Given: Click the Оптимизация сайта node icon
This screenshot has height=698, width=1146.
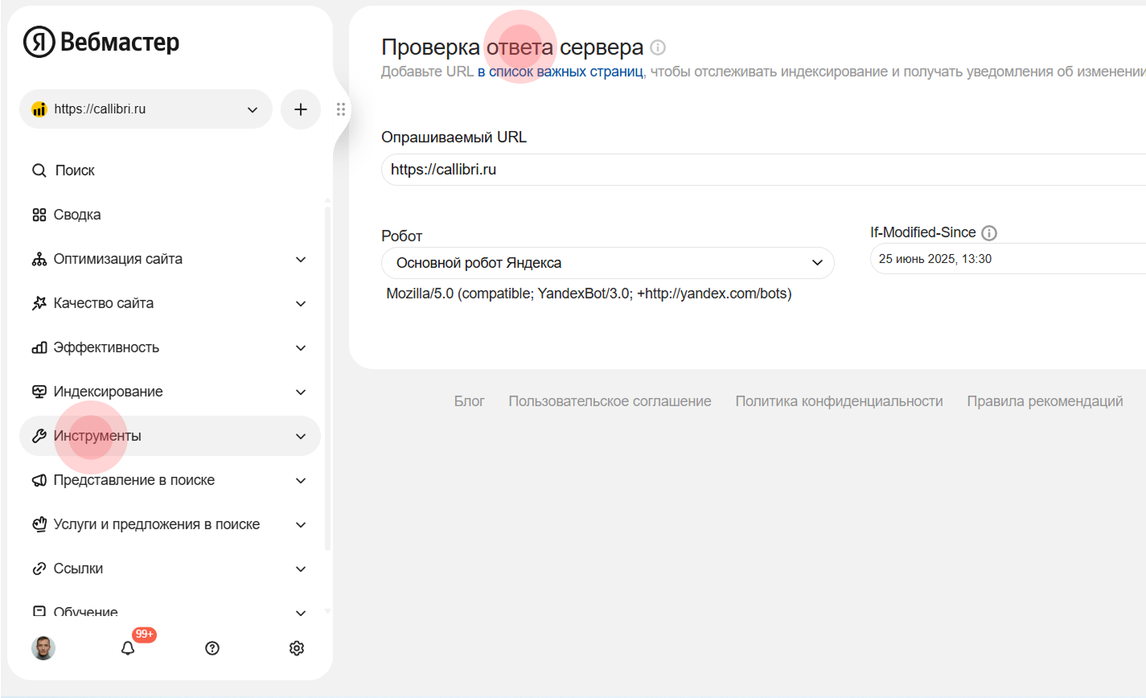Looking at the screenshot, I should pyautogui.click(x=39, y=258).
